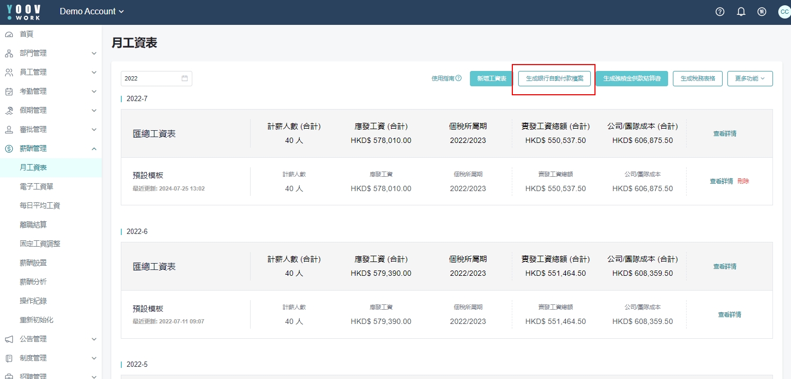The height and width of the screenshot is (379, 791).
Task: Click the 生成銀行自動付款檔案 button
Action: point(554,78)
